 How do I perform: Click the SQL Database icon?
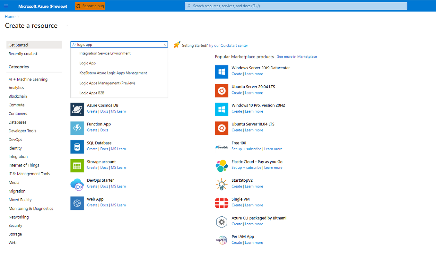coord(77,147)
